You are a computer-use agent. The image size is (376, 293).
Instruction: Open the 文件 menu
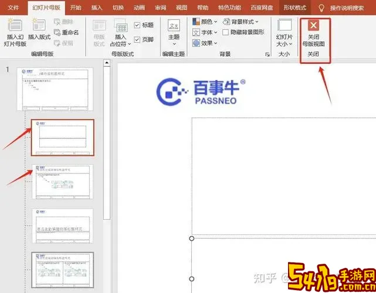point(13,8)
